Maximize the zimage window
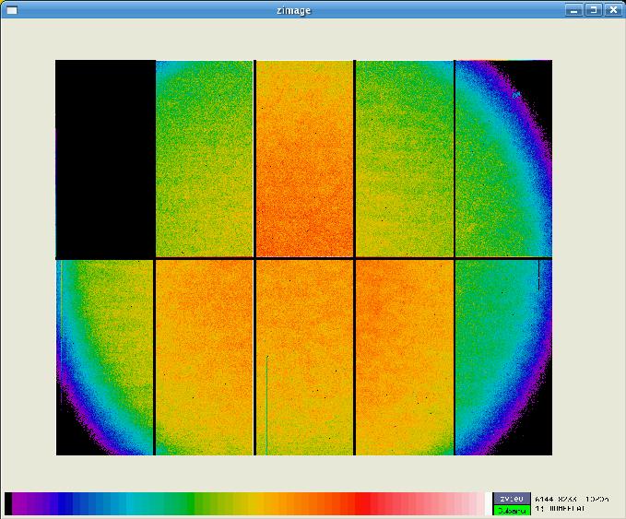This screenshot has width=626, height=519. (593, 10)
